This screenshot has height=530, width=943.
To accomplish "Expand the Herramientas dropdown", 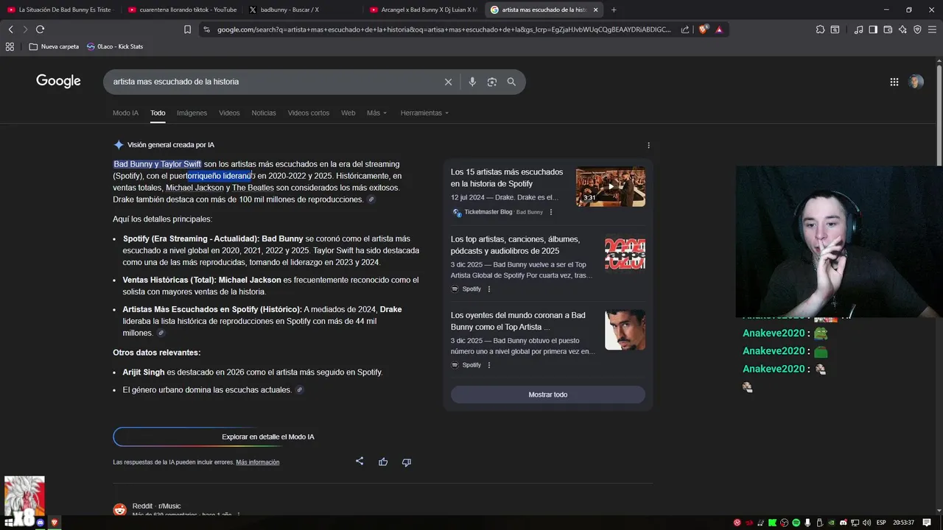I will tap(424, 113).
